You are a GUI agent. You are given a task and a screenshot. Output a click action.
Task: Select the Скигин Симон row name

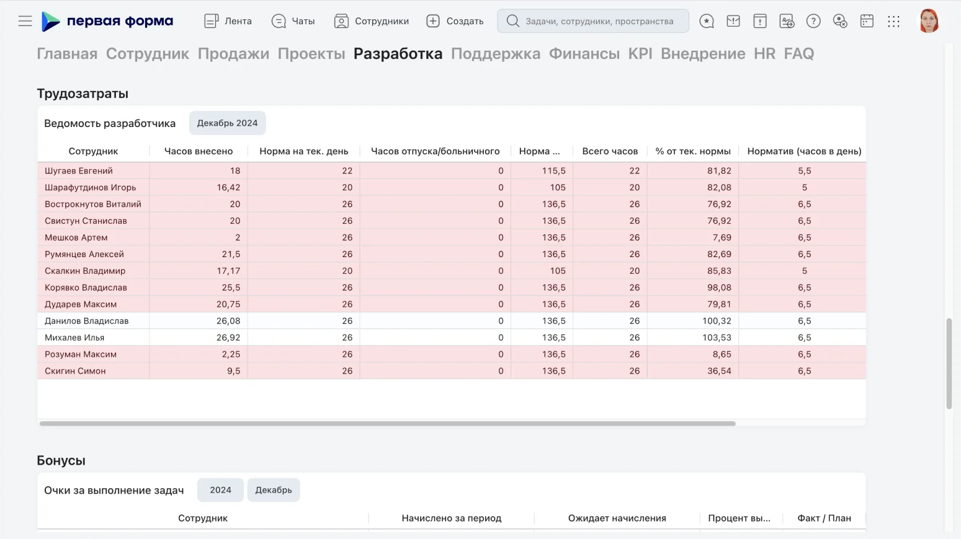pos(75,372)
